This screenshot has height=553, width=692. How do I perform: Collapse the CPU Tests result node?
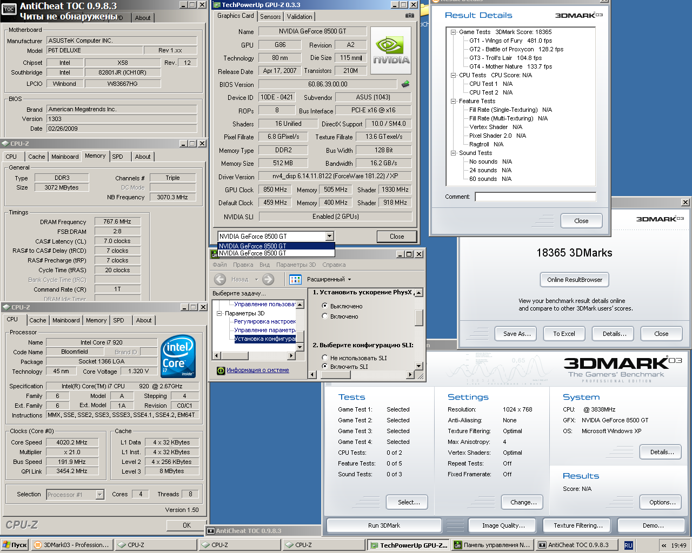pyautogui.click(x=454, y=75)
